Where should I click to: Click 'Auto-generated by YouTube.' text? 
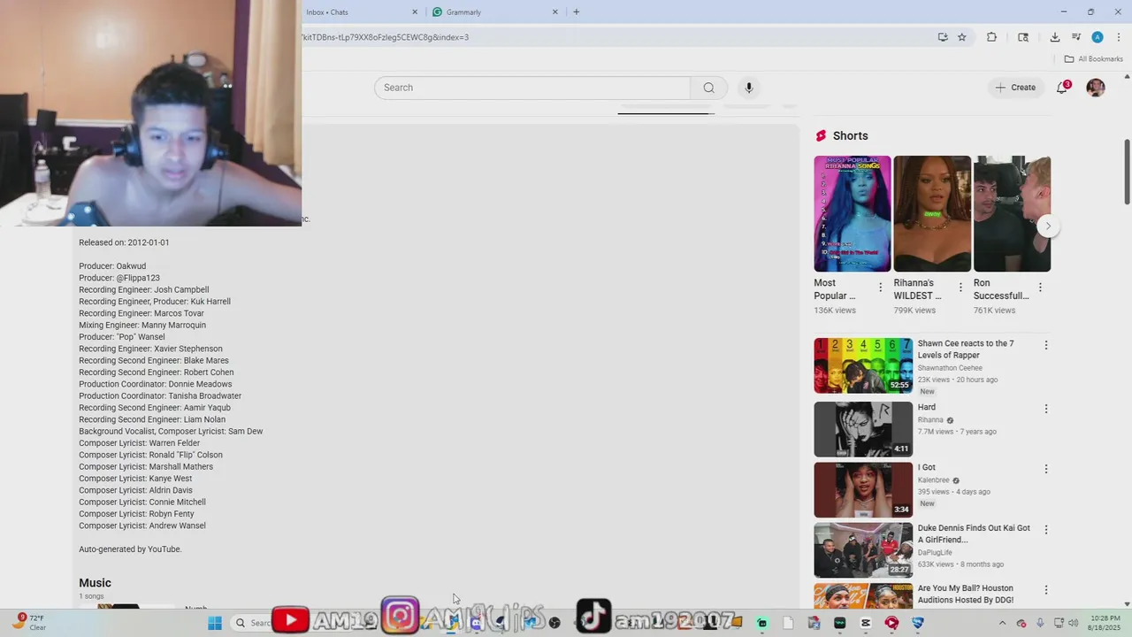coord(130,549)
